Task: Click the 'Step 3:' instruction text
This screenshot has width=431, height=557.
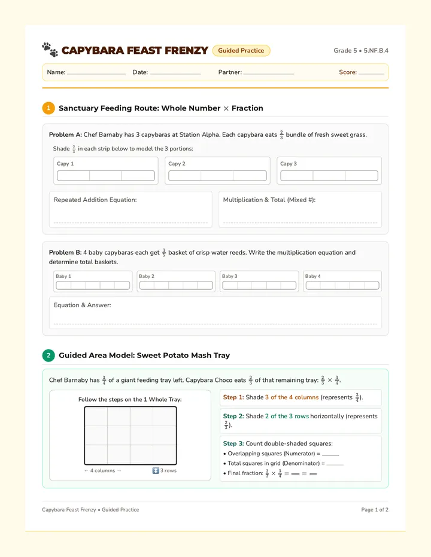Action: pyautogui.click(x=278, y=443)
